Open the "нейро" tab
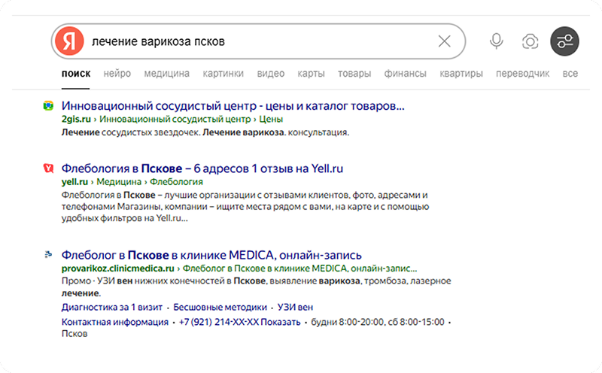 117,74
